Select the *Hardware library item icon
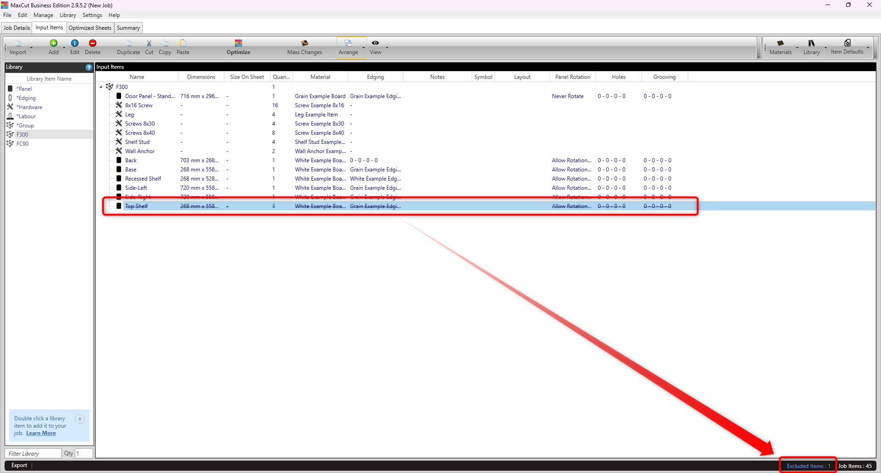Screen dimensions: 881x473 click(x=10, y=107)
